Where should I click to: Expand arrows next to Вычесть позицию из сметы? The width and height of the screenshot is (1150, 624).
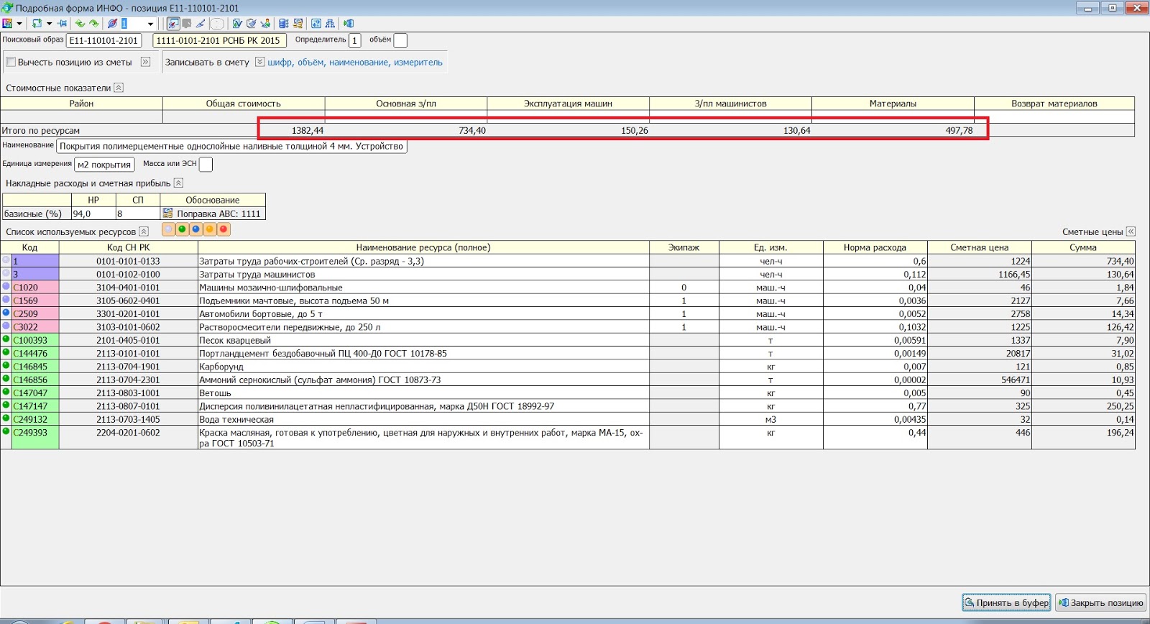click(x=146, y=62)
